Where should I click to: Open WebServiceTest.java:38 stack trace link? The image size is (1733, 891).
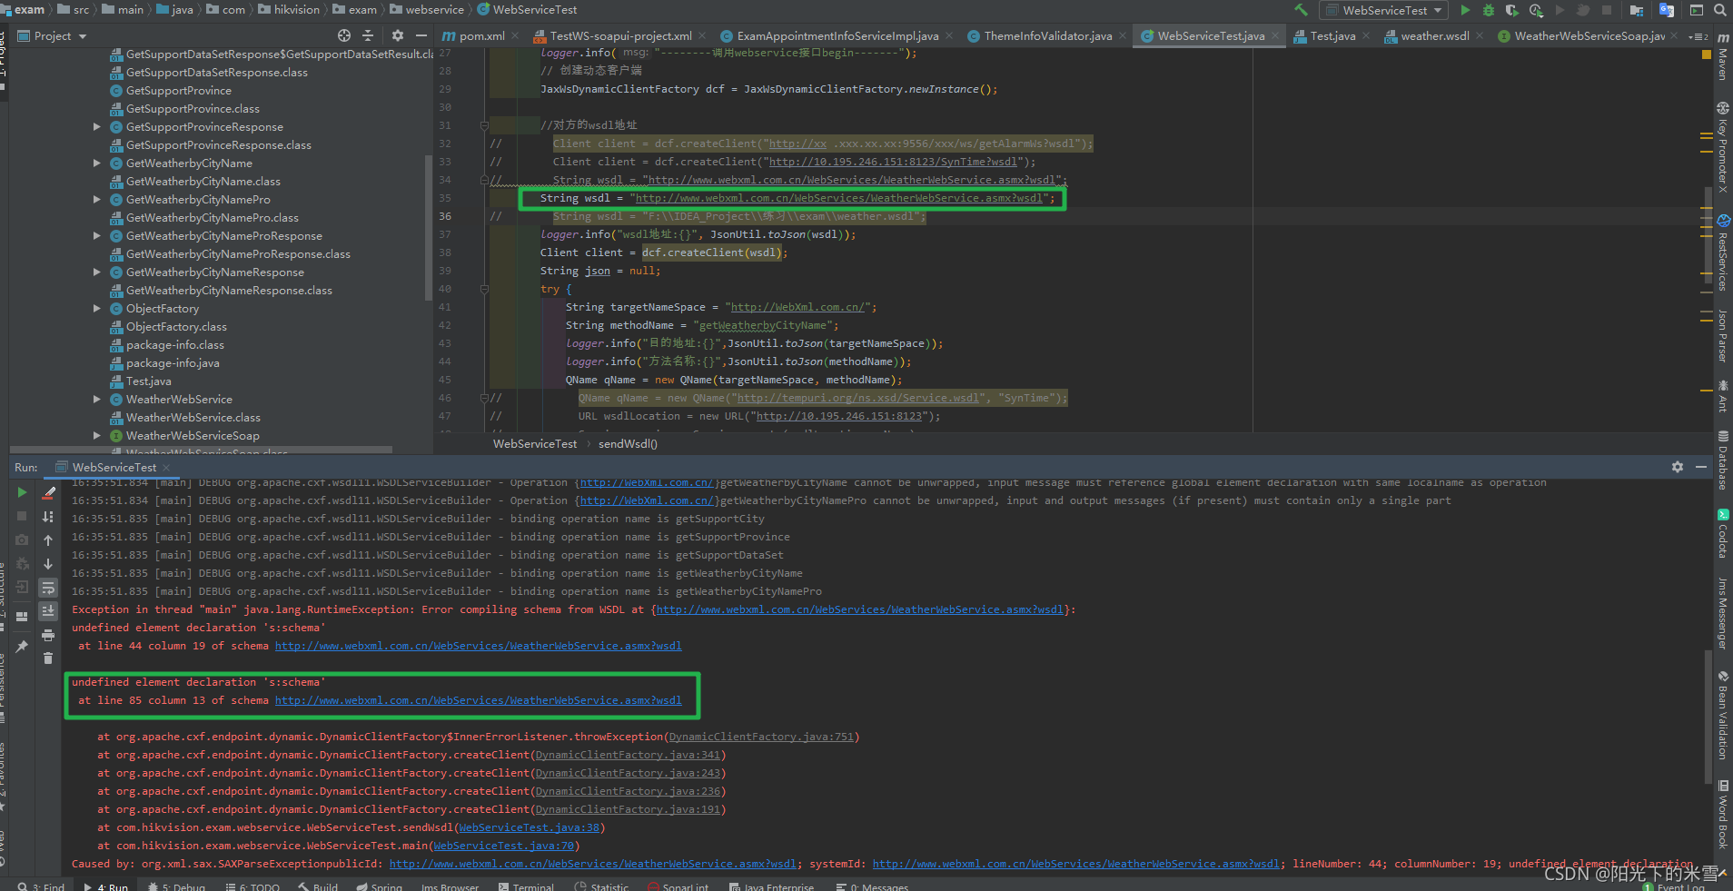(530, 827)
